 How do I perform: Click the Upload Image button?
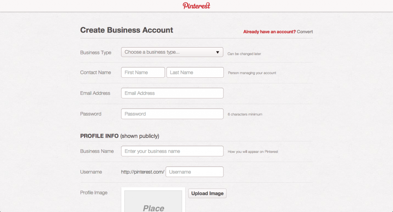tap(207, 194)
